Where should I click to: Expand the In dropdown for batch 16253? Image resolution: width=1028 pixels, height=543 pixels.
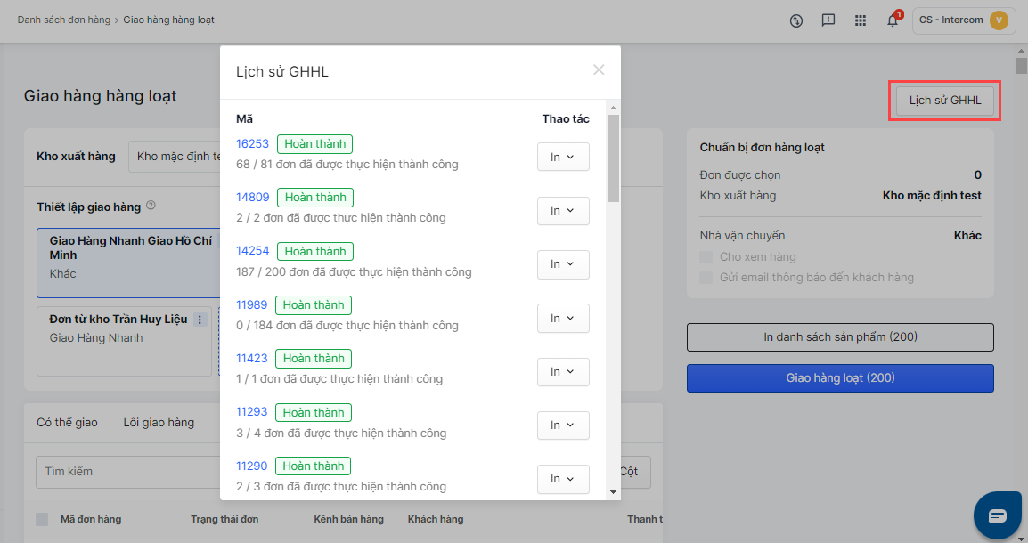coord(563,157)
